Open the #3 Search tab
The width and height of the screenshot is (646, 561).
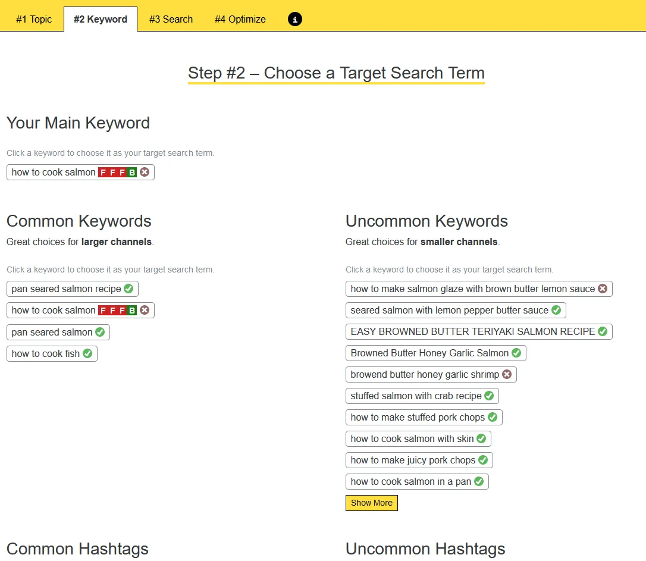[171, 19]
